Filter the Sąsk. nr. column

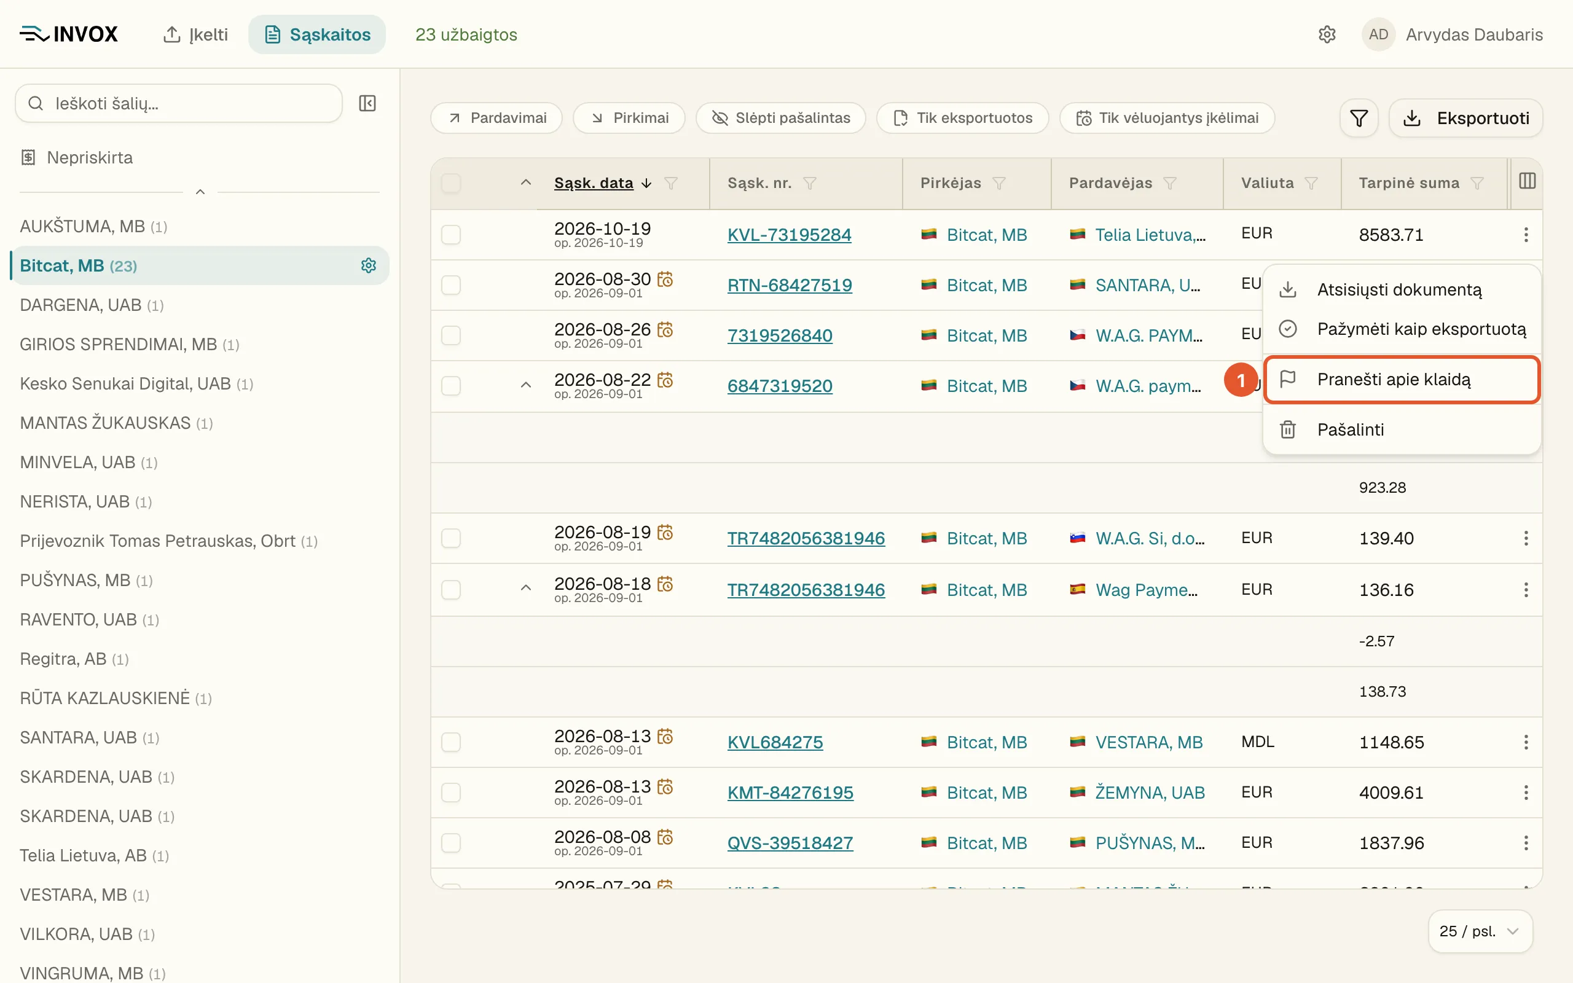click(809, 183)
